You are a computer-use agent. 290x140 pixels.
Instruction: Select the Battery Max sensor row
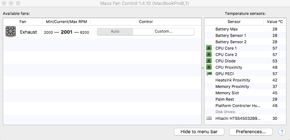point(245,29)
